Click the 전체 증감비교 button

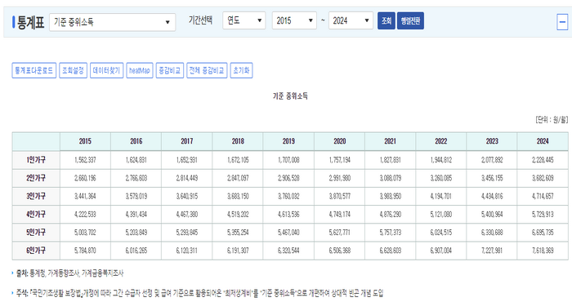(x=207, y=70)
